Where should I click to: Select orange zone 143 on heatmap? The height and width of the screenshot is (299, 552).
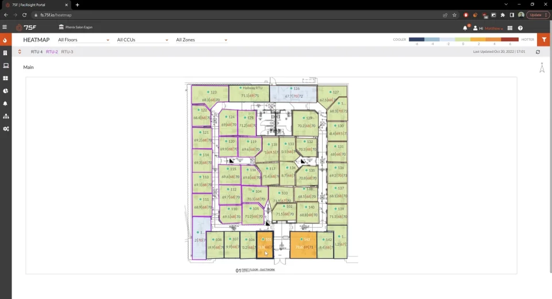(303, 245)
